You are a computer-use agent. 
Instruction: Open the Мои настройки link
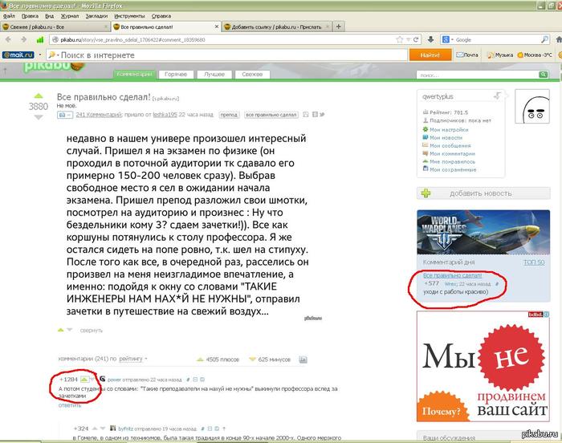click(448, 129)
